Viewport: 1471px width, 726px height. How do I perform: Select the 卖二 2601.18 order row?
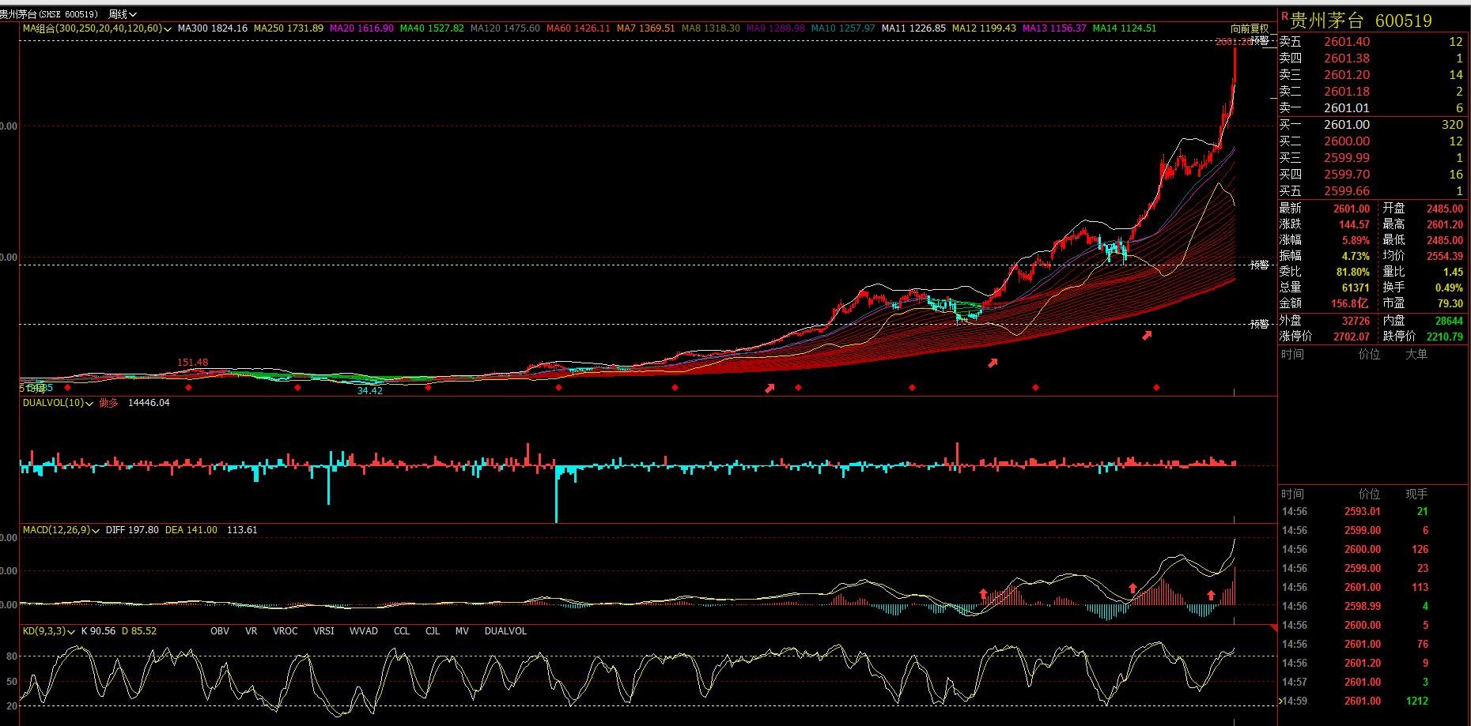coord(1372,92)
